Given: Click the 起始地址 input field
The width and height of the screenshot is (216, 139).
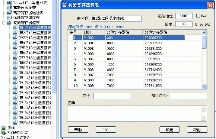Looking at the screenshot, I should 184,16.
